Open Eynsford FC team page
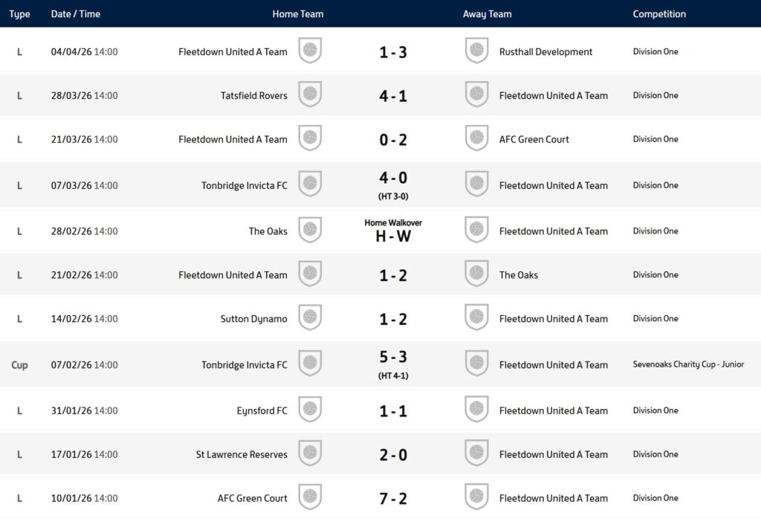This screenshot has height=519, width=761. pyautogui.click(x=262, y=410)
